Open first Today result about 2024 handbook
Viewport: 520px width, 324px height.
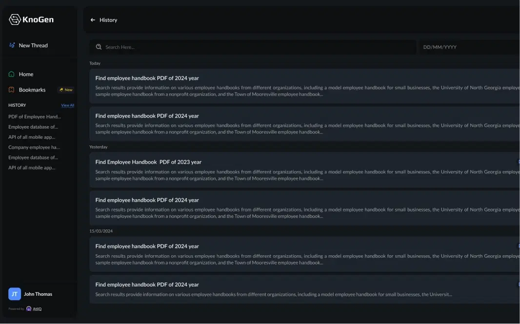(x=147, y=78)
